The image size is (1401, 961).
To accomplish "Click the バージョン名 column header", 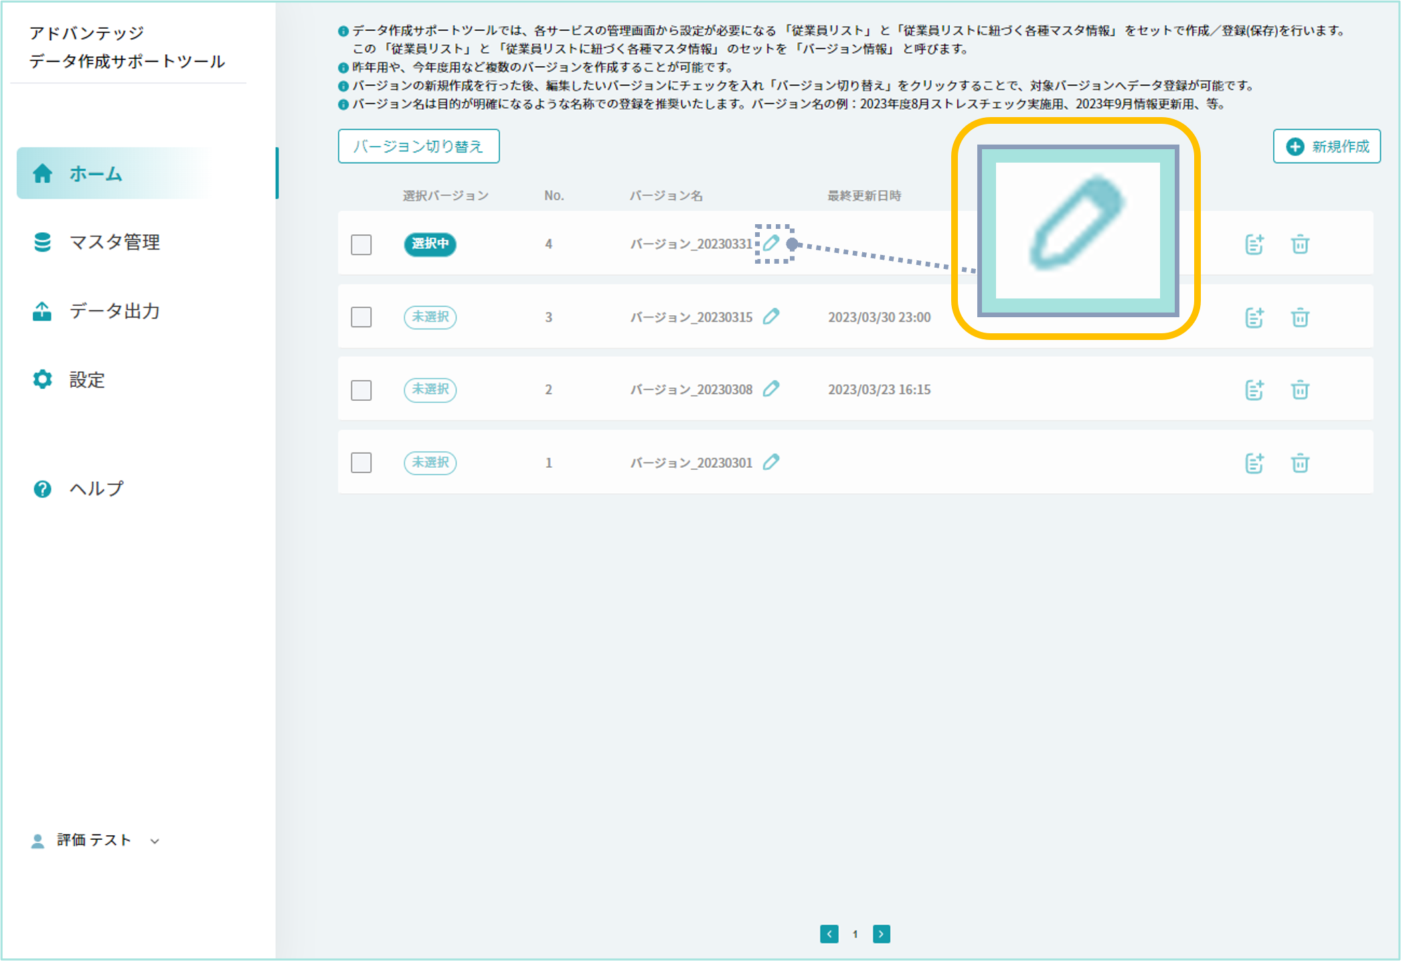I will coord(666,195).
